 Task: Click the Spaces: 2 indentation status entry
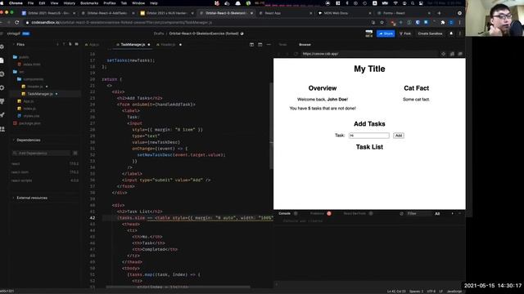click(416, 292)
